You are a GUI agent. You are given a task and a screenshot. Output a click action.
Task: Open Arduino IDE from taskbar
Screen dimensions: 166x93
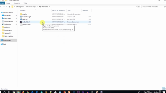[41, 92]
